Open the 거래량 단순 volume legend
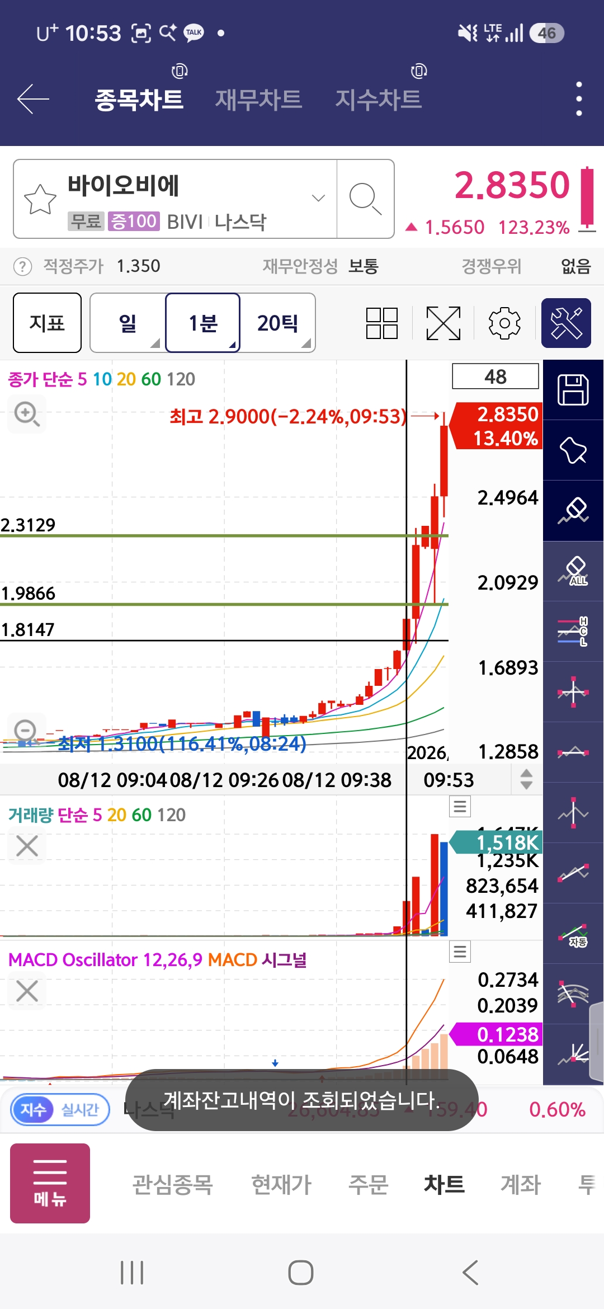Image resolution: width=604 pixels, height=1309 pixels. click(97, 815)
